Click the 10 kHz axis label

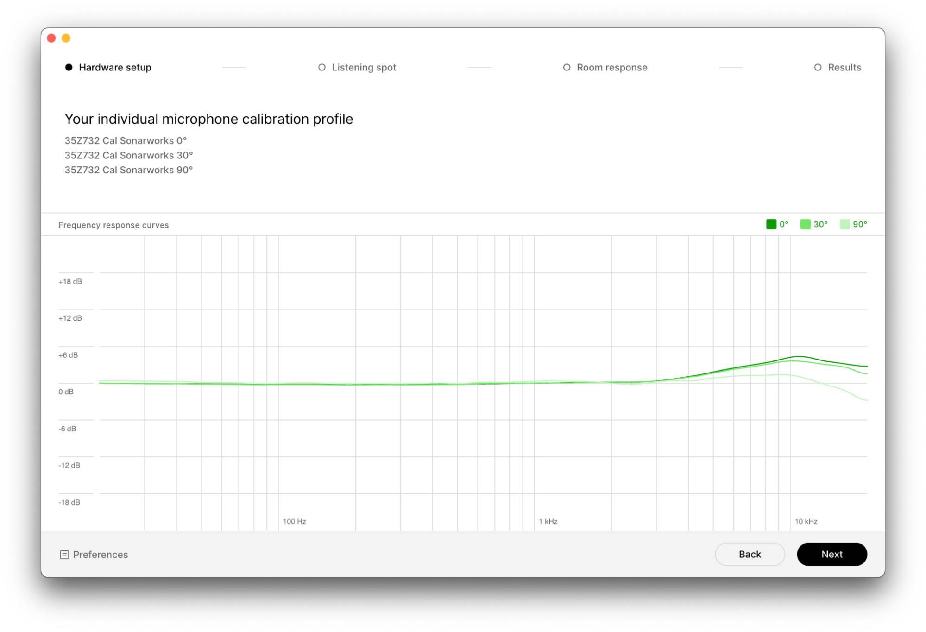(x=806, y=521)
